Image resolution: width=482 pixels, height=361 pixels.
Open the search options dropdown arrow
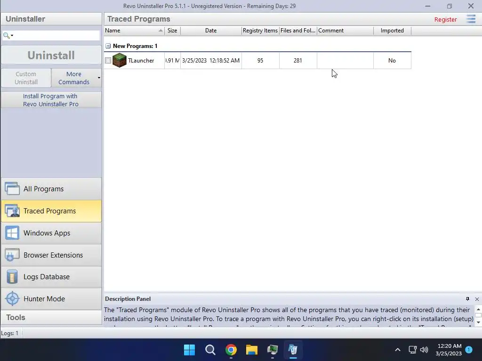pyautogui.click(x=12, y=36)
